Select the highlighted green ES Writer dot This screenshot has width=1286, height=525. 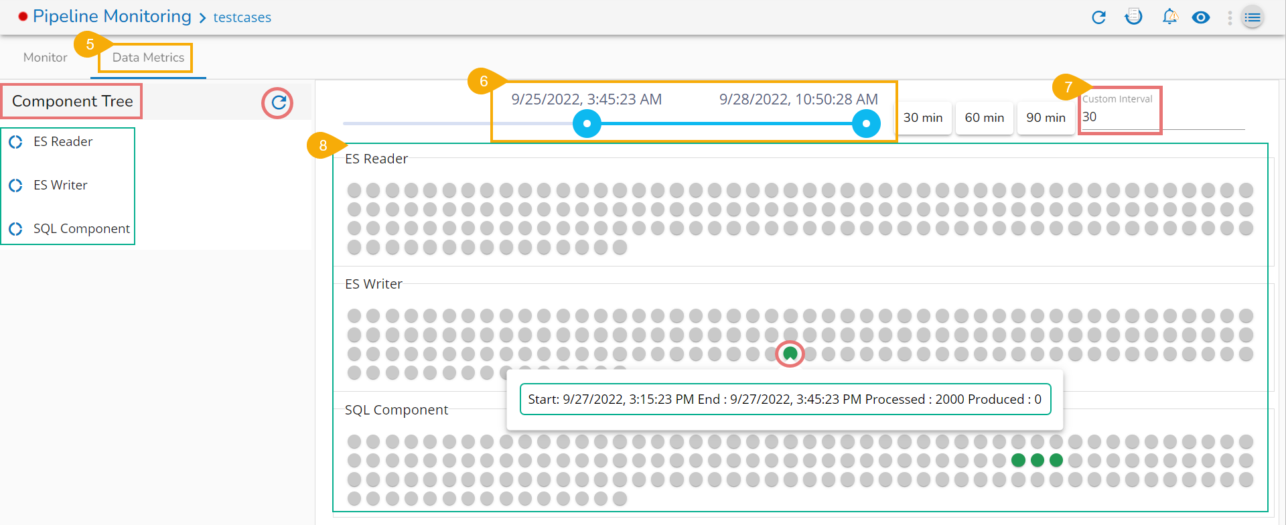790,354
